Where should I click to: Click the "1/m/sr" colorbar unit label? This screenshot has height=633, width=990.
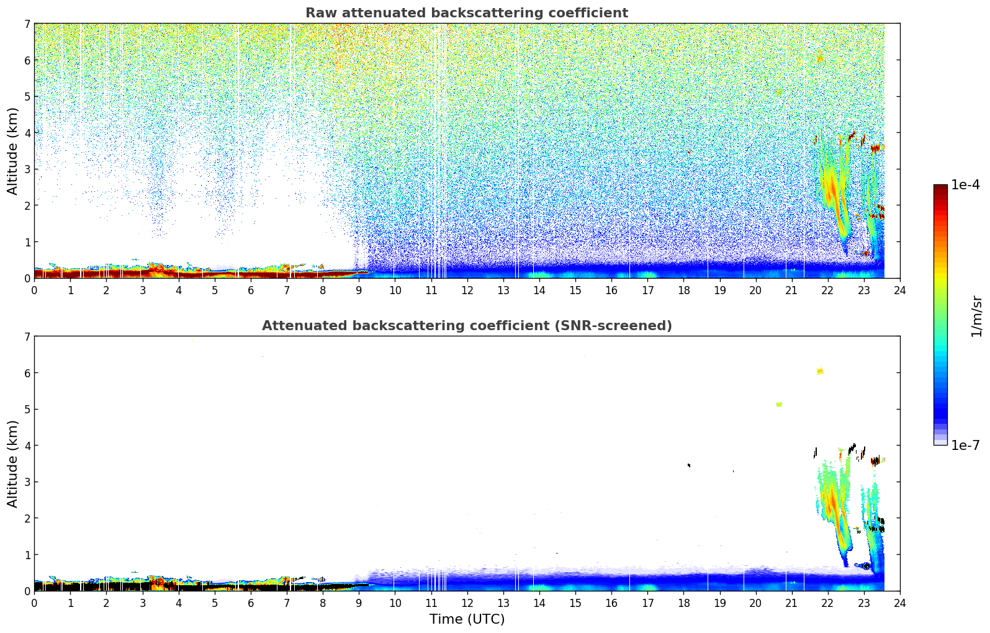[x=976, y=316]
